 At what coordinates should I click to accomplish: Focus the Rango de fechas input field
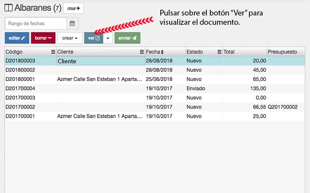(36, 23)
